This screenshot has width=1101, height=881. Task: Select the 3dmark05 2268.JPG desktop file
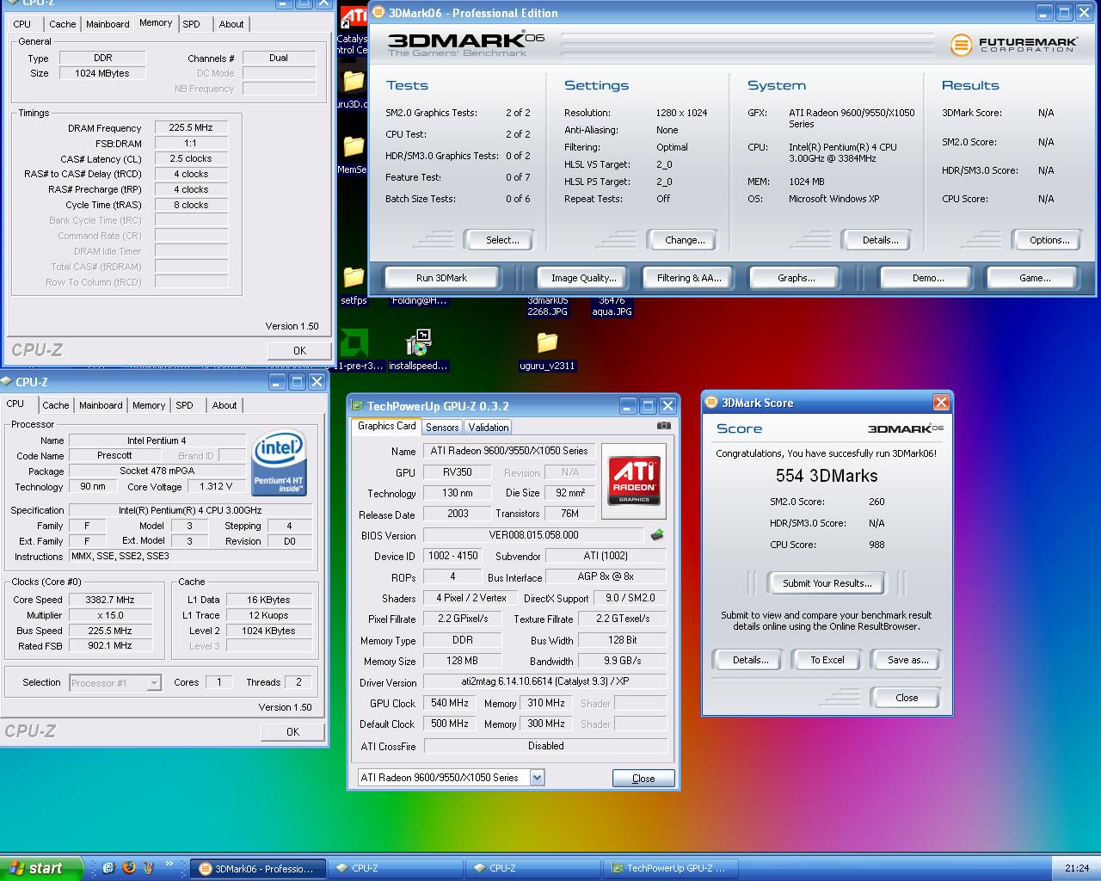[548, 306]
